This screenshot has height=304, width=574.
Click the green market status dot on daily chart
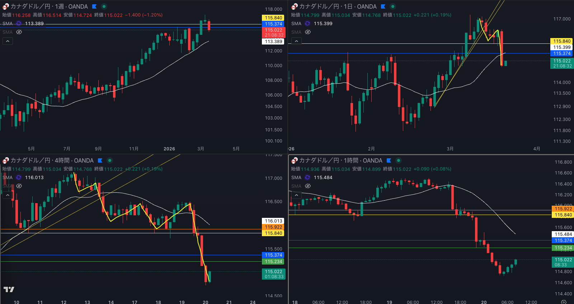(x=393, y=6)
